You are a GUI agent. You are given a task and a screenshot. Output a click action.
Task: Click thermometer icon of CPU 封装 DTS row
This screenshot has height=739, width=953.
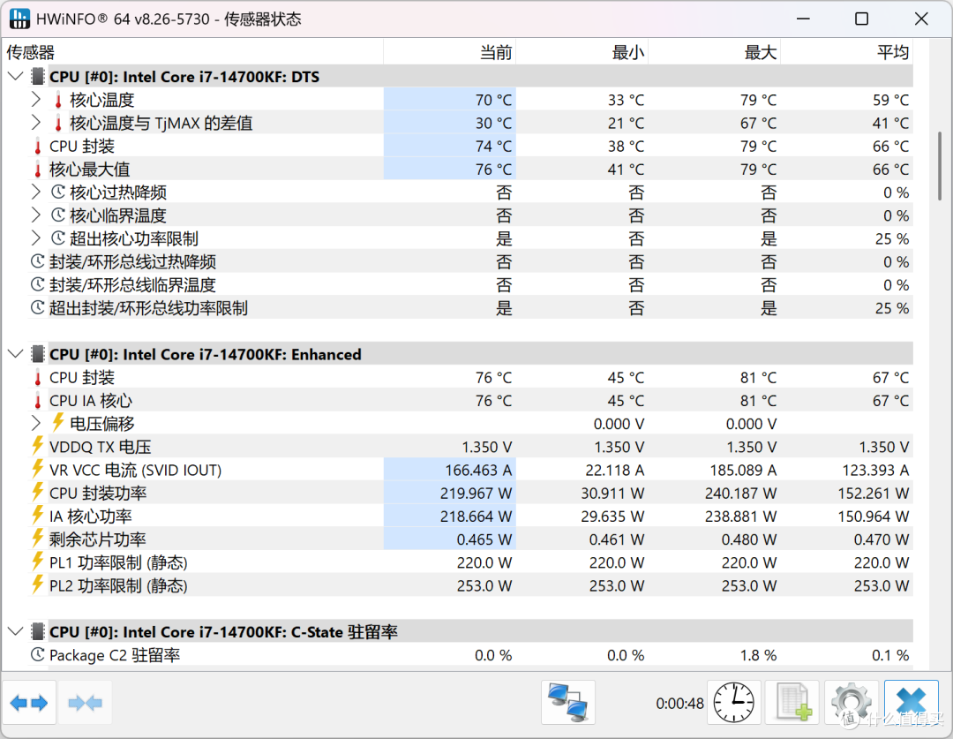pos(38,147)
